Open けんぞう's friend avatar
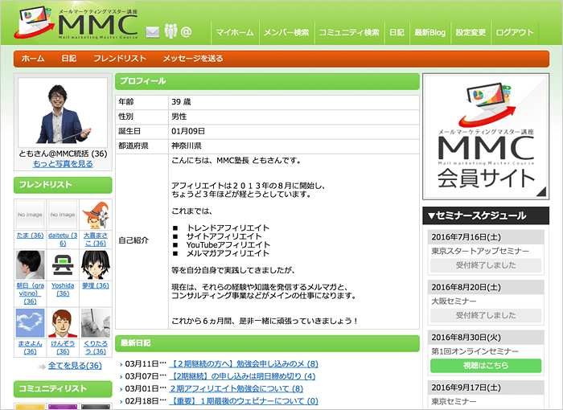This screenshot has width=563, height=410. [62, 323]
